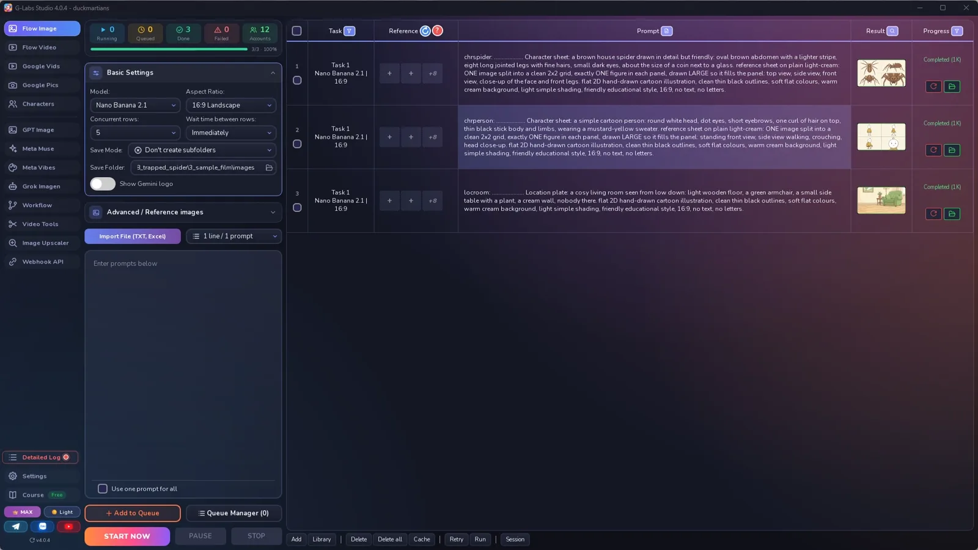Viewport: 978px width, 550px height.
Task: Click the Enter prompts below text area
Action: (183, 365)
